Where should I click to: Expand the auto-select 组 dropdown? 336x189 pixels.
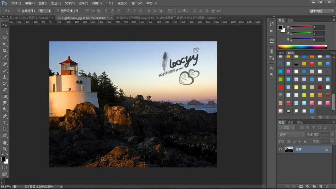[44, 11]
